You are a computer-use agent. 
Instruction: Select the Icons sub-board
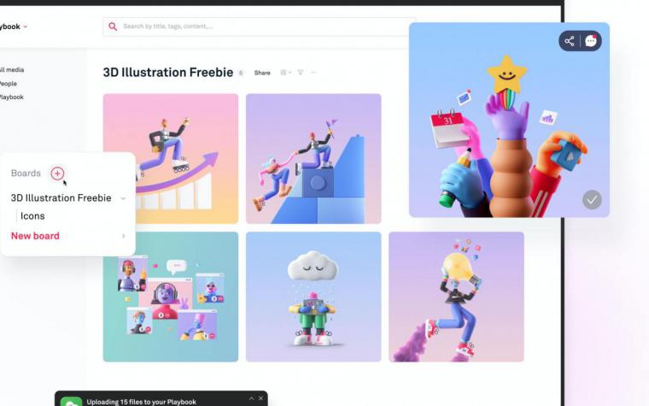point(32,216)
